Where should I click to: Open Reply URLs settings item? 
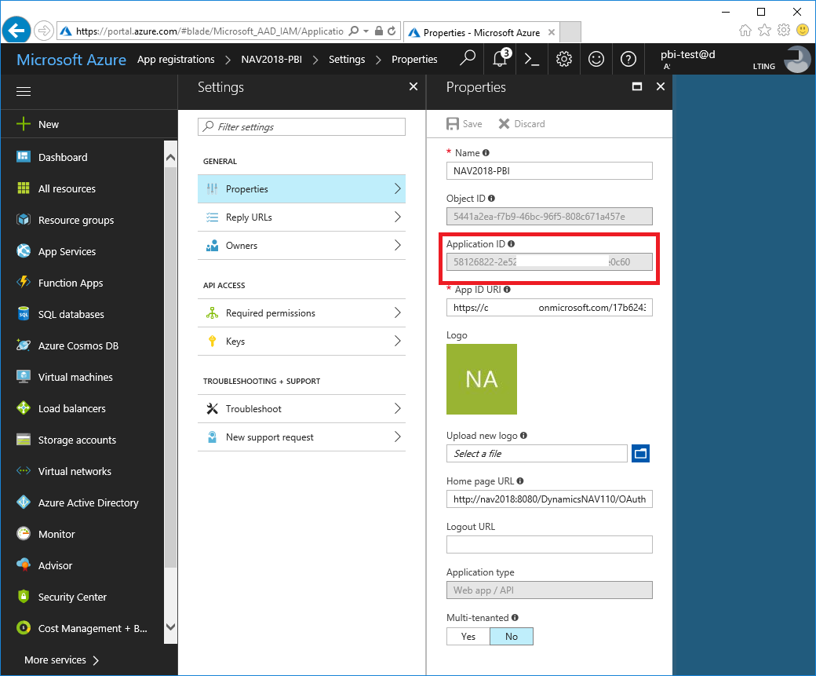pos(301,217)
